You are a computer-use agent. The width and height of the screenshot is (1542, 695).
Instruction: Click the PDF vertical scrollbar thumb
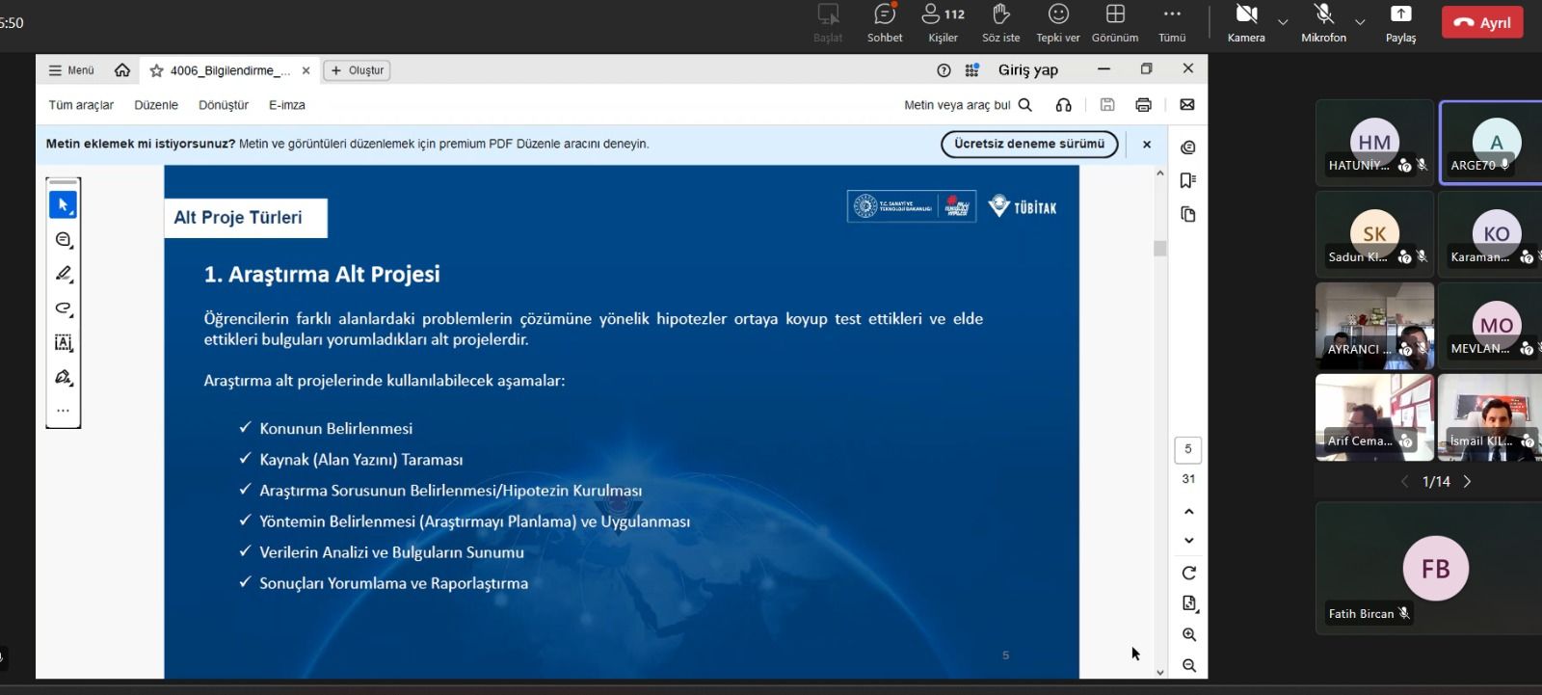click(x=1160, y=248)
